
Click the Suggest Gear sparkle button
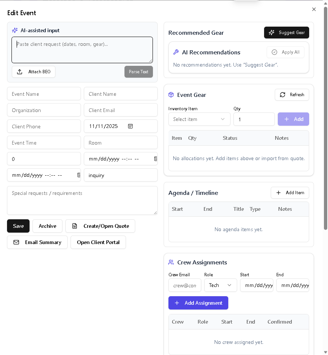coord(286,33)
